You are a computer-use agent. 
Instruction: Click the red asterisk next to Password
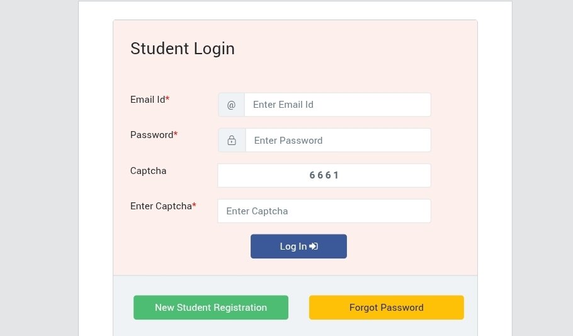pos(176,135)
